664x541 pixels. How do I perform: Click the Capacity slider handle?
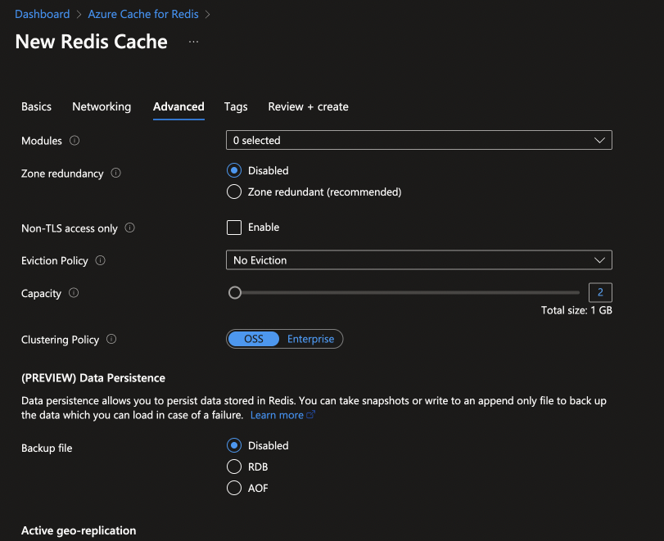pos(235,292)
